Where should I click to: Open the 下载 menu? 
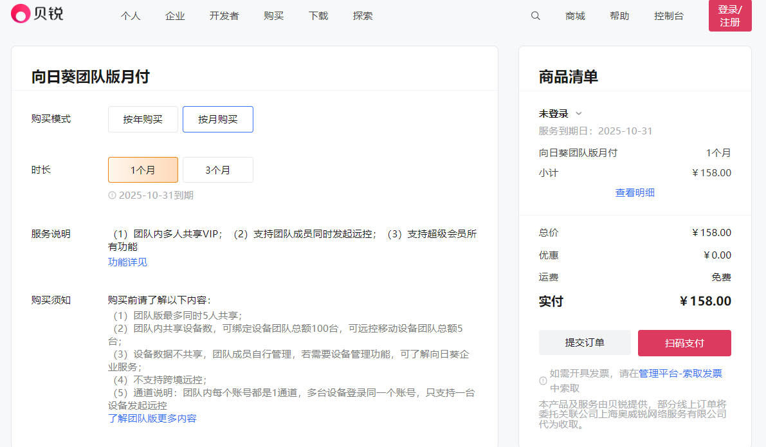point(318,15)
